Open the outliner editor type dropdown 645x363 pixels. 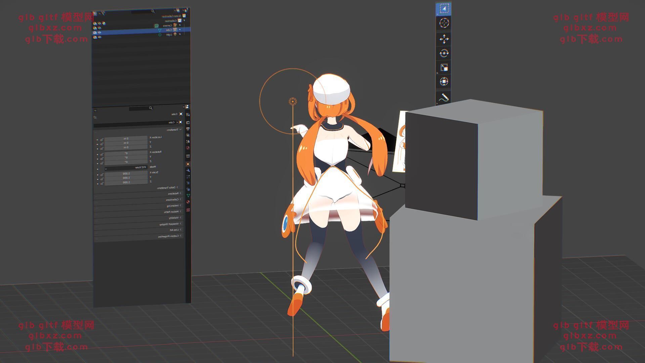186,10
